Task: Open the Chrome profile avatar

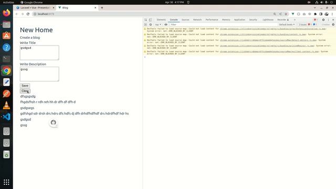Action: [x=327, y=14]
